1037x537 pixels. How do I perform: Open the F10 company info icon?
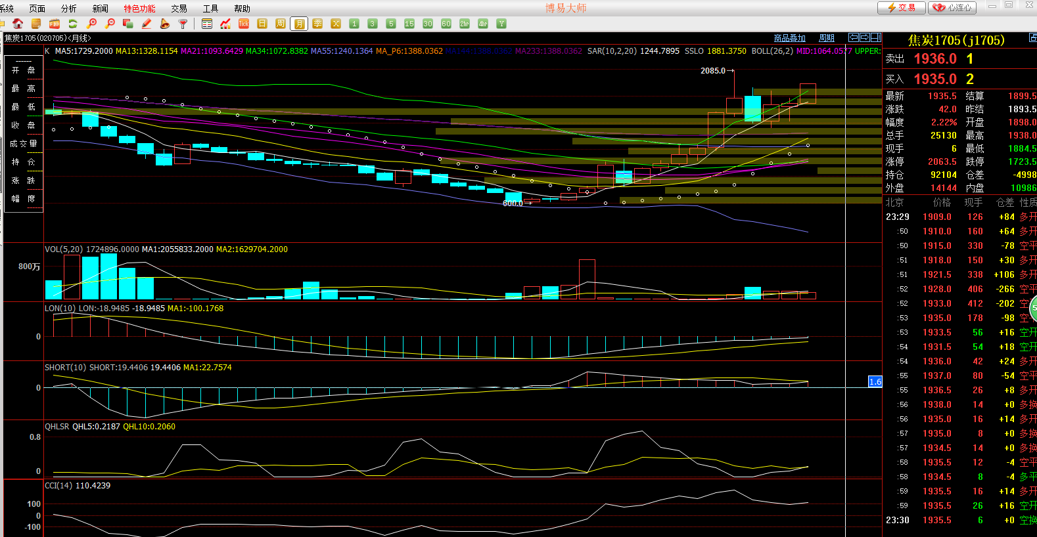55,24
